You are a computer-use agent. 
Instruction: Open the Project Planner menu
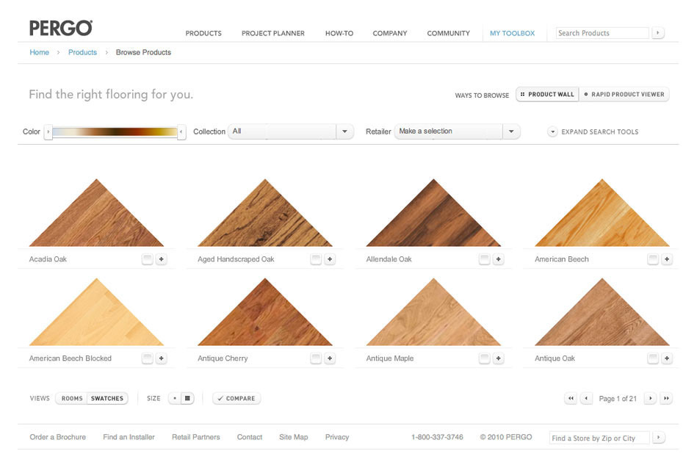[x=273, y=33]
